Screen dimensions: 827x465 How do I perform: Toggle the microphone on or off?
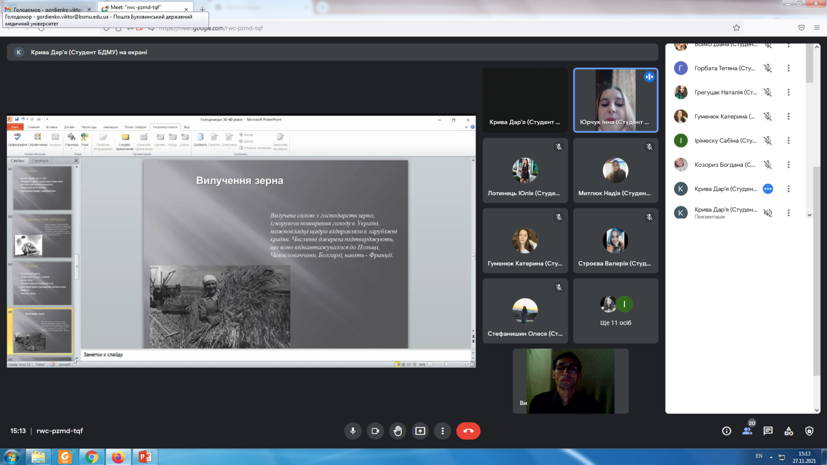[353, 431]
